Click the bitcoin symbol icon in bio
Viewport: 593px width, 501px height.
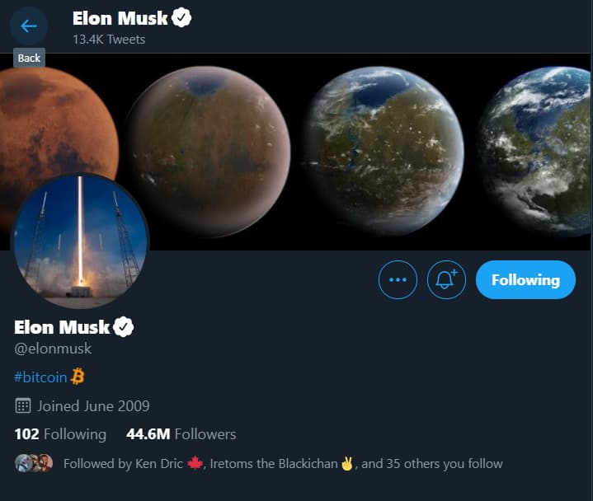78,377
